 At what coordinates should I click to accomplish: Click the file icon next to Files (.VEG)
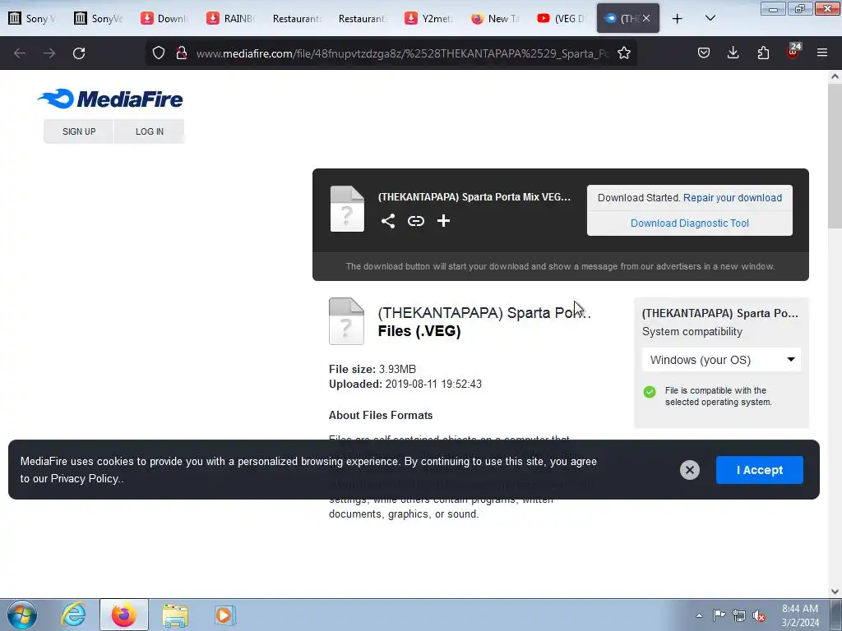346,321
